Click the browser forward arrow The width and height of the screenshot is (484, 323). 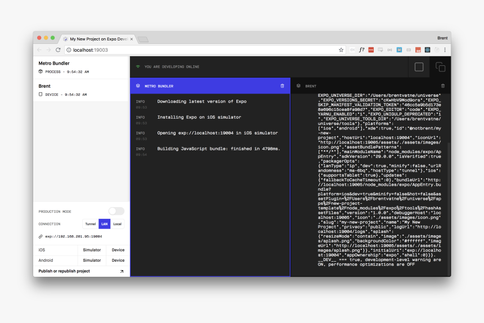coord(48,50)
